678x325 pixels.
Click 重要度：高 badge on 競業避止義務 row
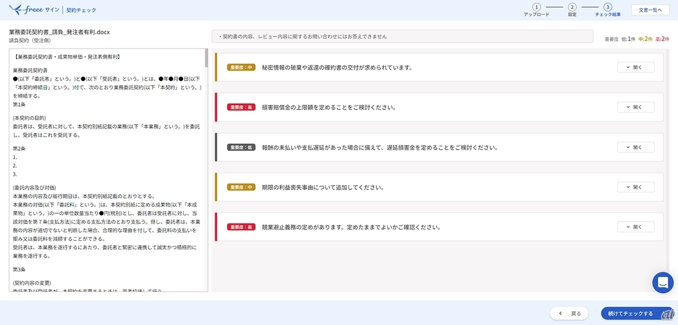pyautogui.click(x=241, y=227)
